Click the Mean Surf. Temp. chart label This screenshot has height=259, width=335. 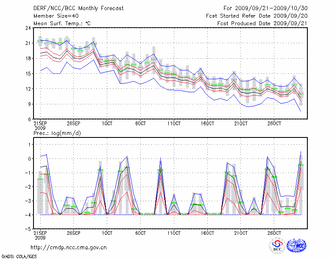tap(62, 23)
